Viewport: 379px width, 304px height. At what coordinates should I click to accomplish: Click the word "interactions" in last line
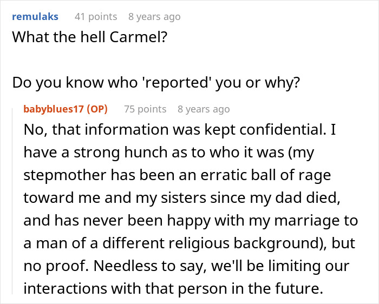click(x=65, y=288)
